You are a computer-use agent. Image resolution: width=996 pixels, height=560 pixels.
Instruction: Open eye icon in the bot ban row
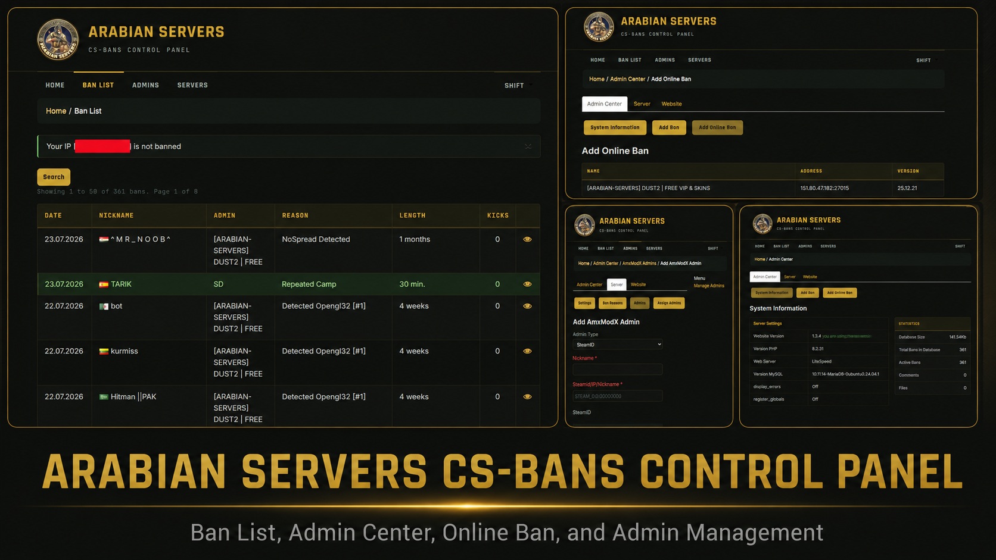[x=527, y=306]
